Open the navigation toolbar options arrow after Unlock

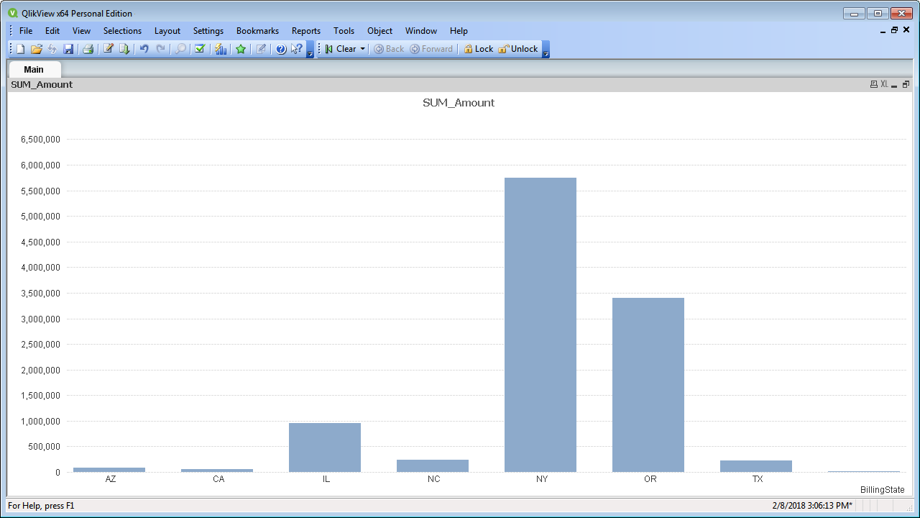[x=546, y=52]
